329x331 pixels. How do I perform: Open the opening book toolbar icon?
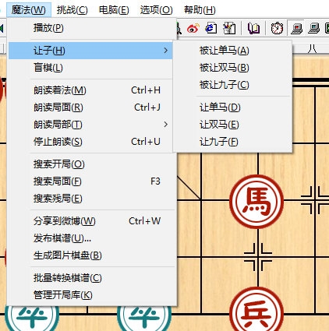pos(253,28)
